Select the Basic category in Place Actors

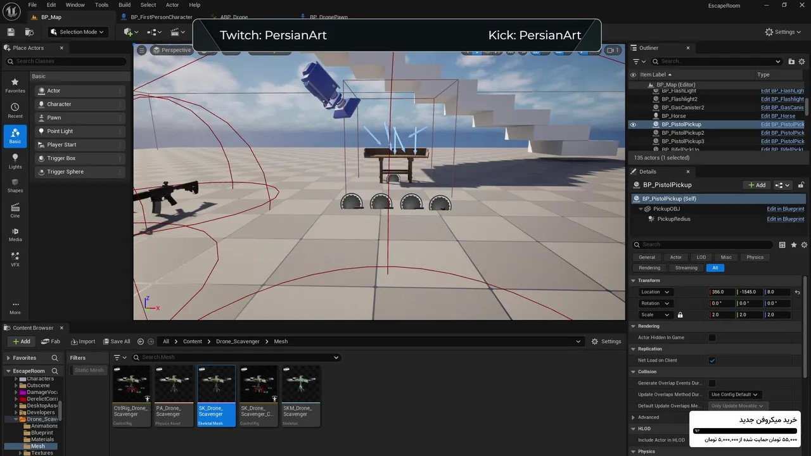15,136
